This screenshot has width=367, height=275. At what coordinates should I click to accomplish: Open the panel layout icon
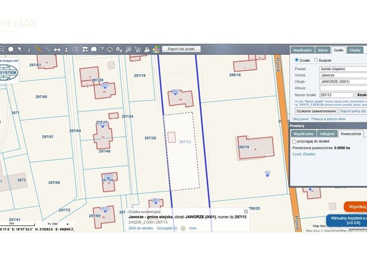coord(85,49)
